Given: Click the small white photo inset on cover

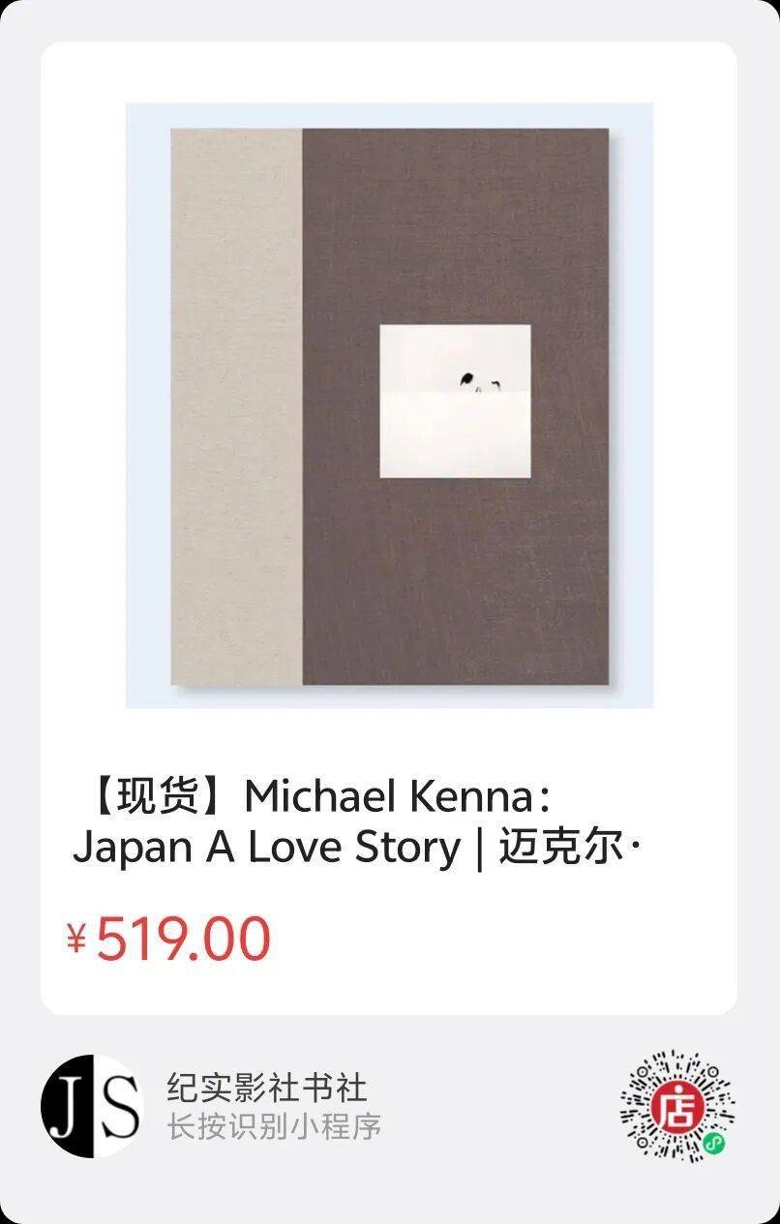Looking at the screenshot, I should pos(455,402).
